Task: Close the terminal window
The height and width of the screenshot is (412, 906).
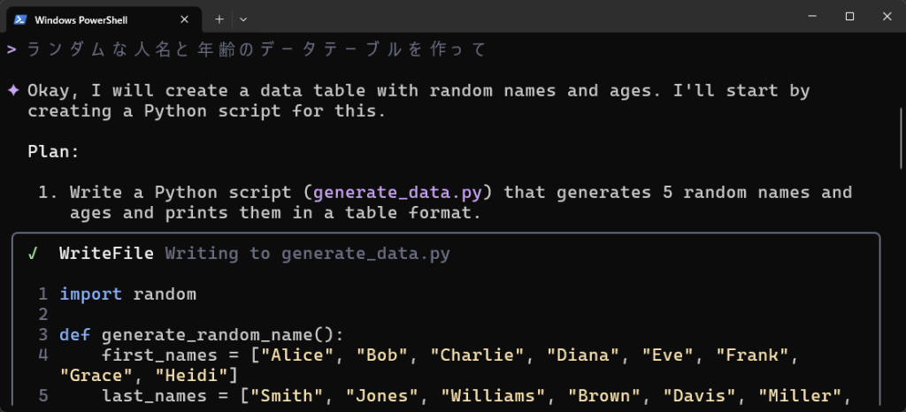Action: [886, 16]
